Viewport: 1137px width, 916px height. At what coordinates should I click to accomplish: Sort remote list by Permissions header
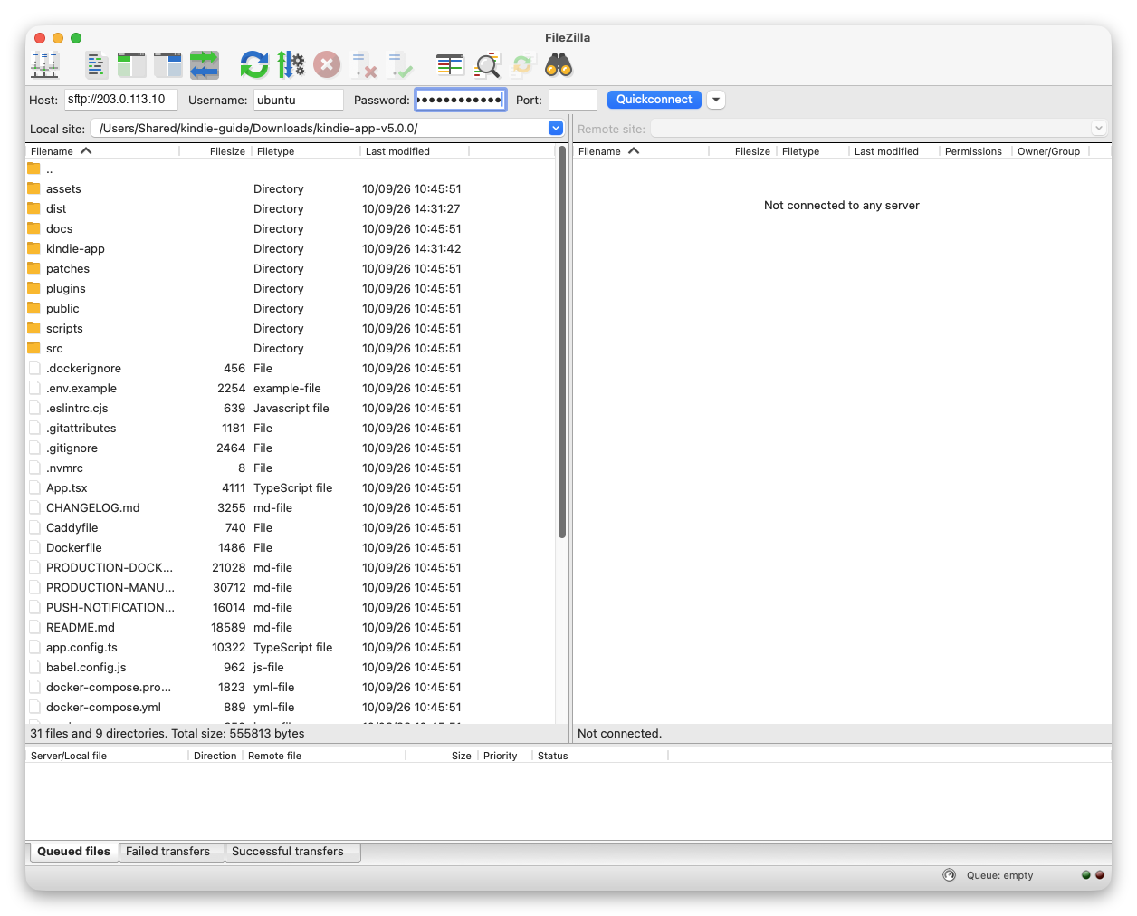[x=974, y=151]
